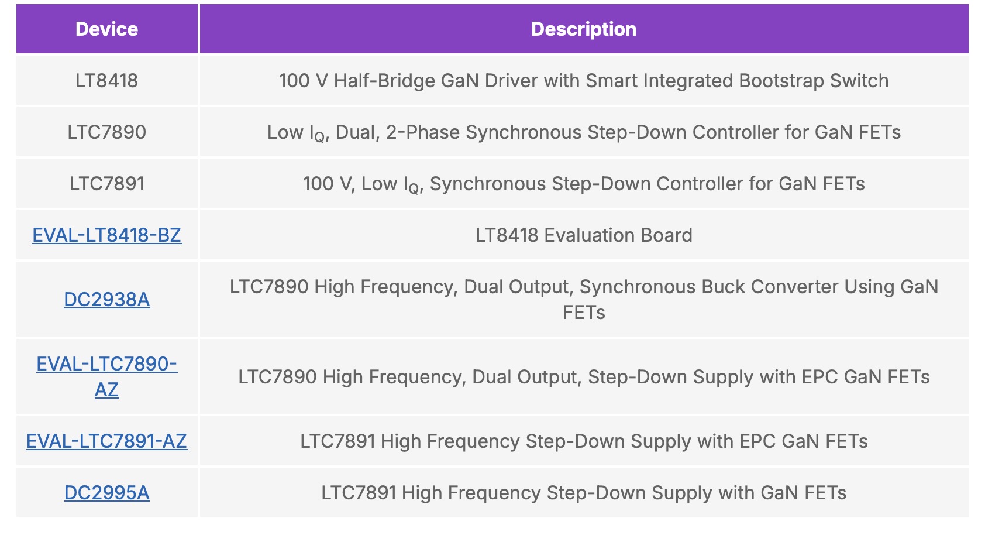Click the LT8418 Evaluation Board description
This screenshot has height=535, width=985.
[583, 235]
